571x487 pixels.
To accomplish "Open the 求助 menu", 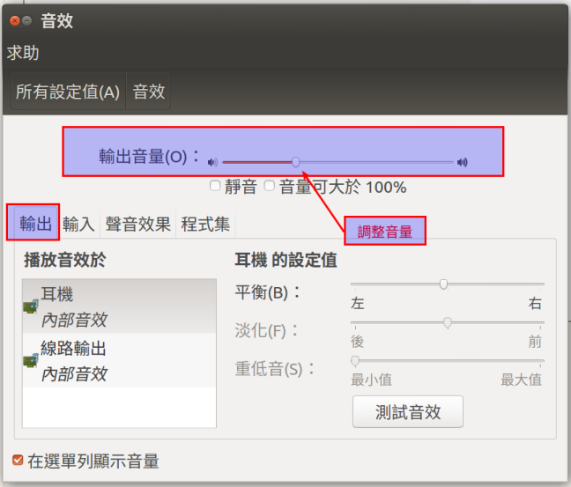I will click(23, 53).
